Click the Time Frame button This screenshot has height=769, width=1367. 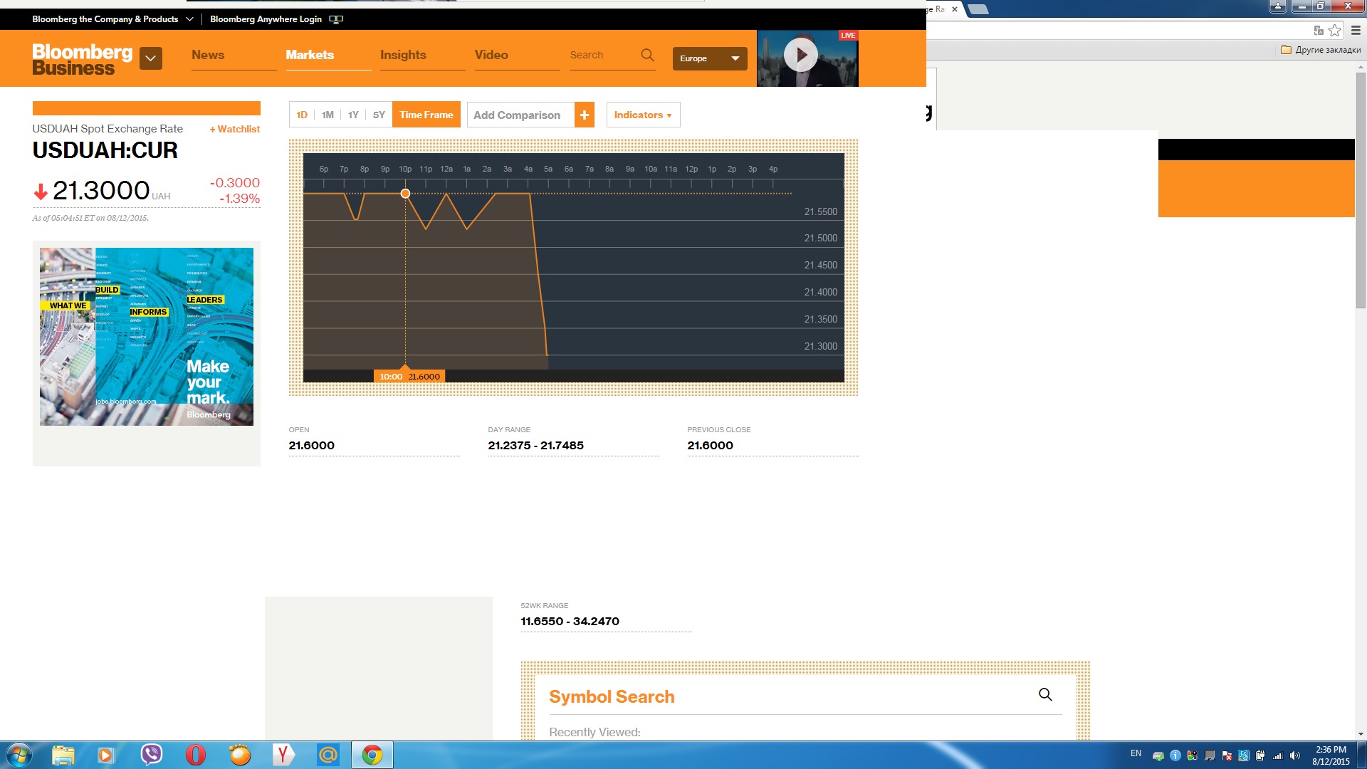coord(426,115)
